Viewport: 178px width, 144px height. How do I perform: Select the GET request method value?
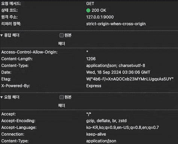click(90, 4)
